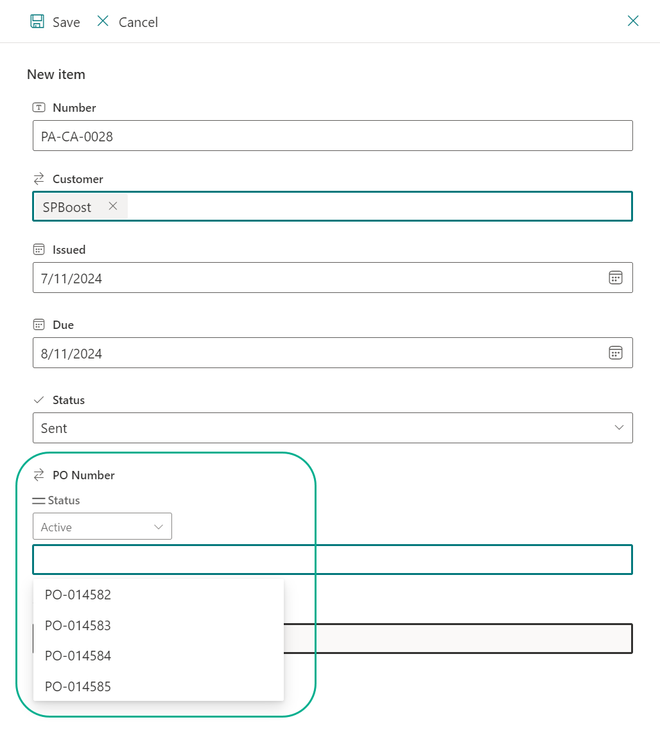Close the New item panel
Viewport: 660px width, 733px height.
[633, 21]
